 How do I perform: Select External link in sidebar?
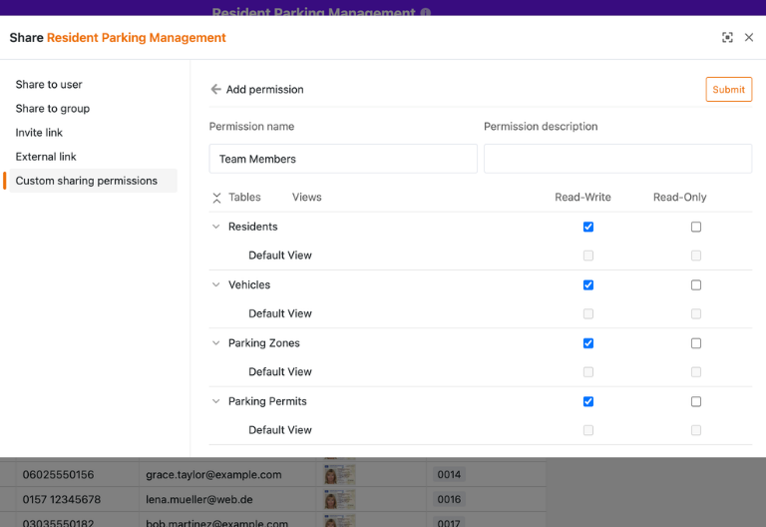point(46,157)
